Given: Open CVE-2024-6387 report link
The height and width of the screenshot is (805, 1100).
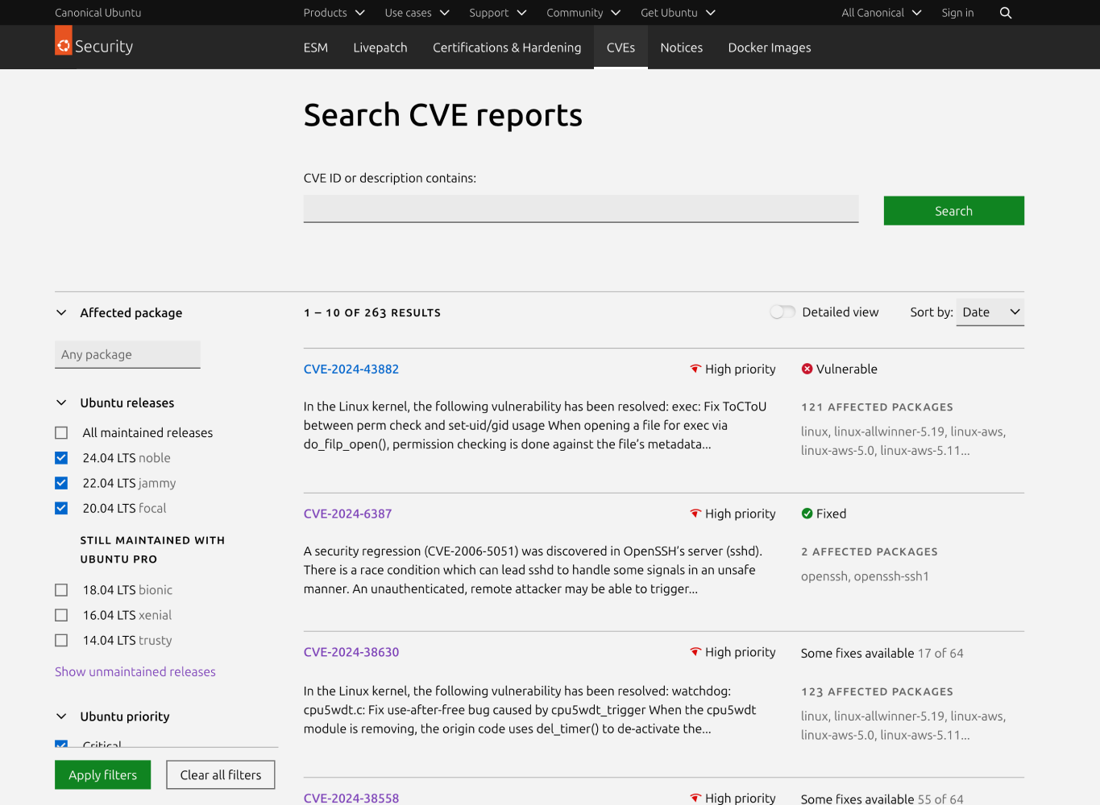Looking at the screenshot, I should coord(347,514).
